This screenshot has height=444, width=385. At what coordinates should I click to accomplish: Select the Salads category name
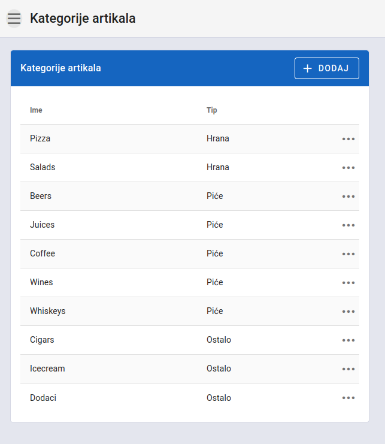(x=43, y=167)
